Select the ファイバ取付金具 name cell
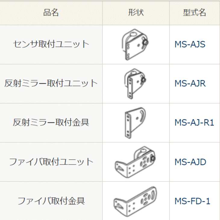The image size is (220, 220). 51,201
